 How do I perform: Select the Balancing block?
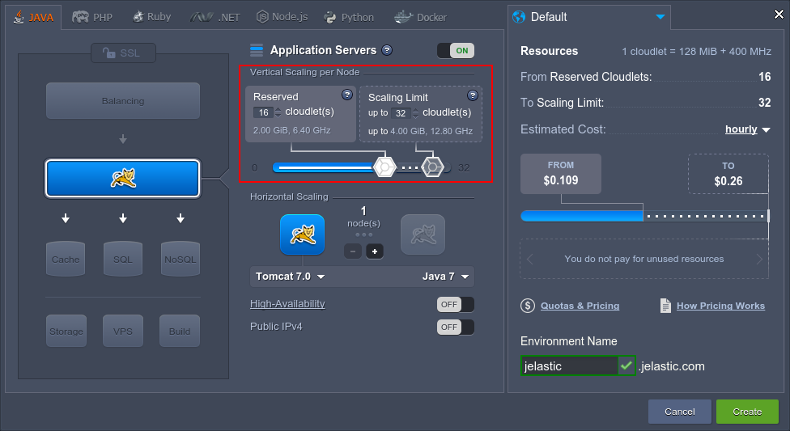tap(123, 101)
